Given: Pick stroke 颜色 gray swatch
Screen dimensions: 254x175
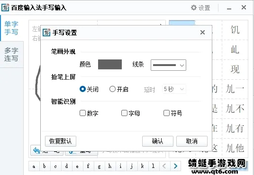Looking at the screenshot, I should coord(110,64).
